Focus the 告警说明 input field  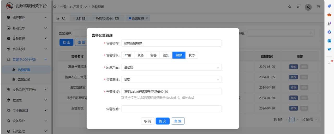[171, 109]
